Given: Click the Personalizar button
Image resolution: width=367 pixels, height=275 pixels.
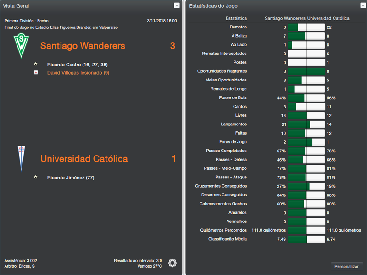Looking at the screenshot, I should [x=347, y=266].
